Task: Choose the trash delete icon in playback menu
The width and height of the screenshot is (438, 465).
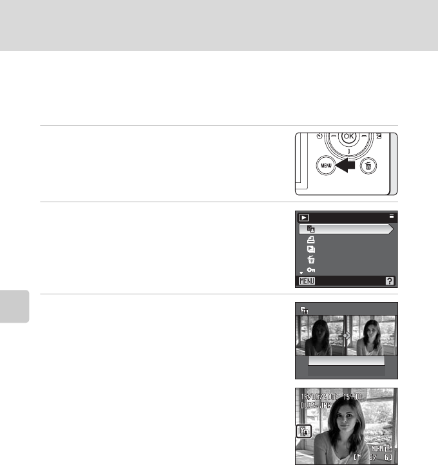Action: click(x=310, y=260)
